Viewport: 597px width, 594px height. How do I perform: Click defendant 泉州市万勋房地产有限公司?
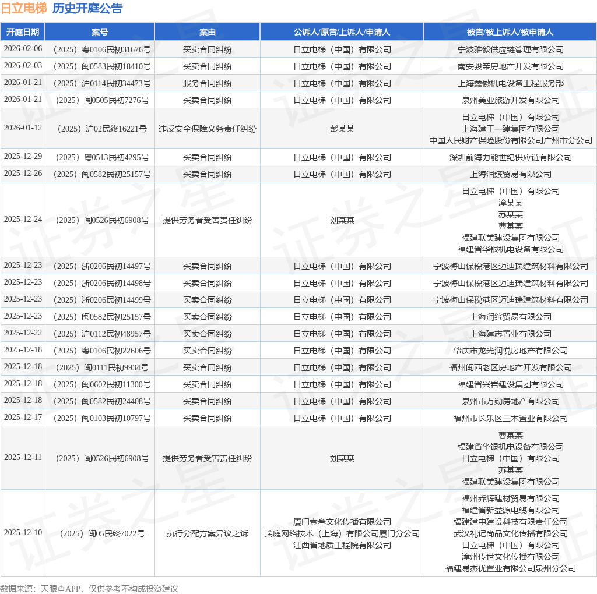click(x=511, y=402)
